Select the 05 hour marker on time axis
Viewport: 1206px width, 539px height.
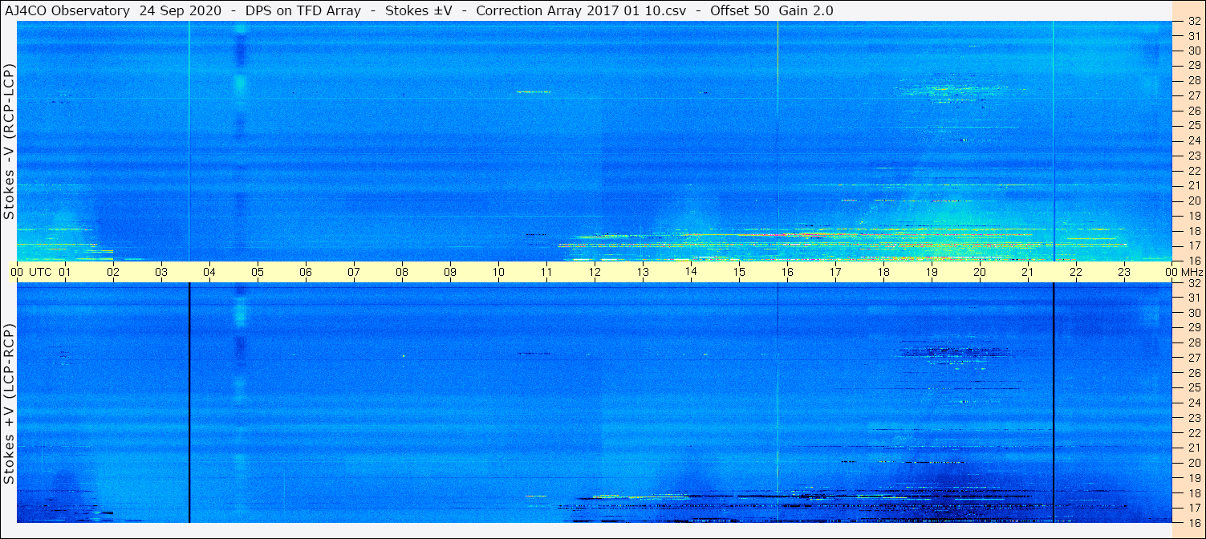pos(258,272)
